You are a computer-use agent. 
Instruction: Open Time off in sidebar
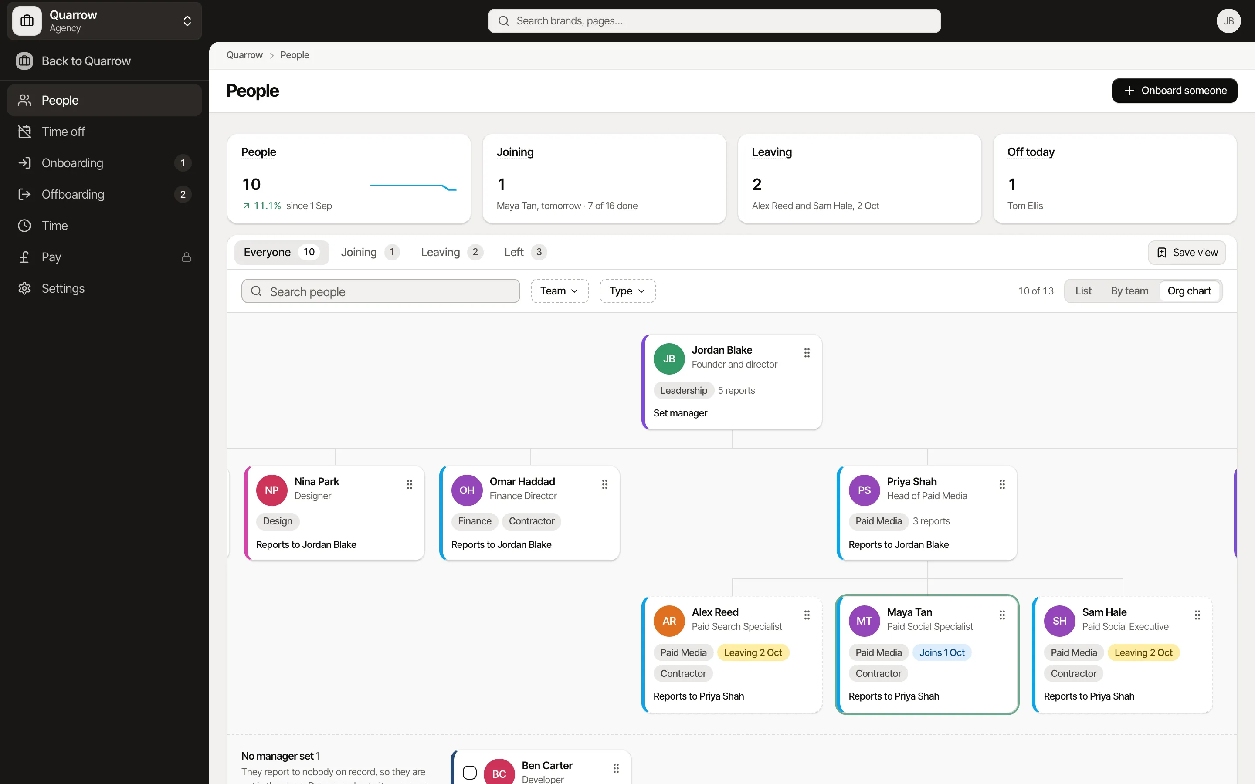104,132
